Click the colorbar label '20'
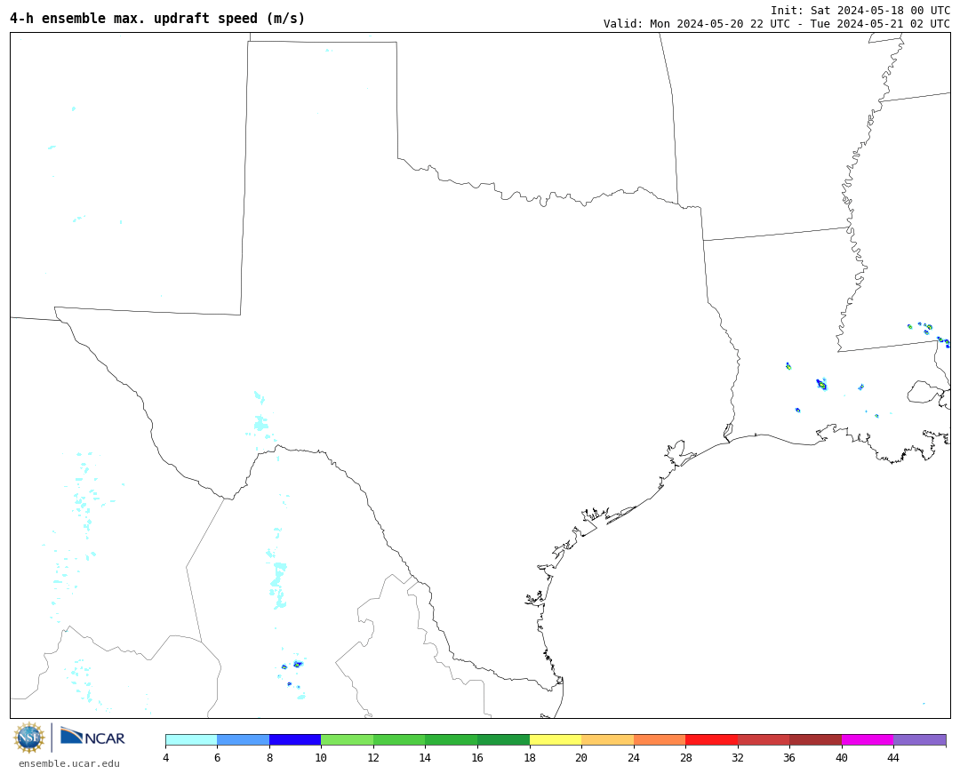Viewport: 960px width, 774px height. tap(581, 757)
